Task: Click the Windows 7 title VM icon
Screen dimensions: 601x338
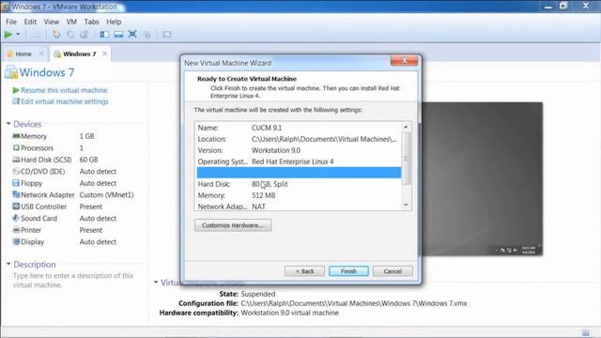Action: click(11, 72)
